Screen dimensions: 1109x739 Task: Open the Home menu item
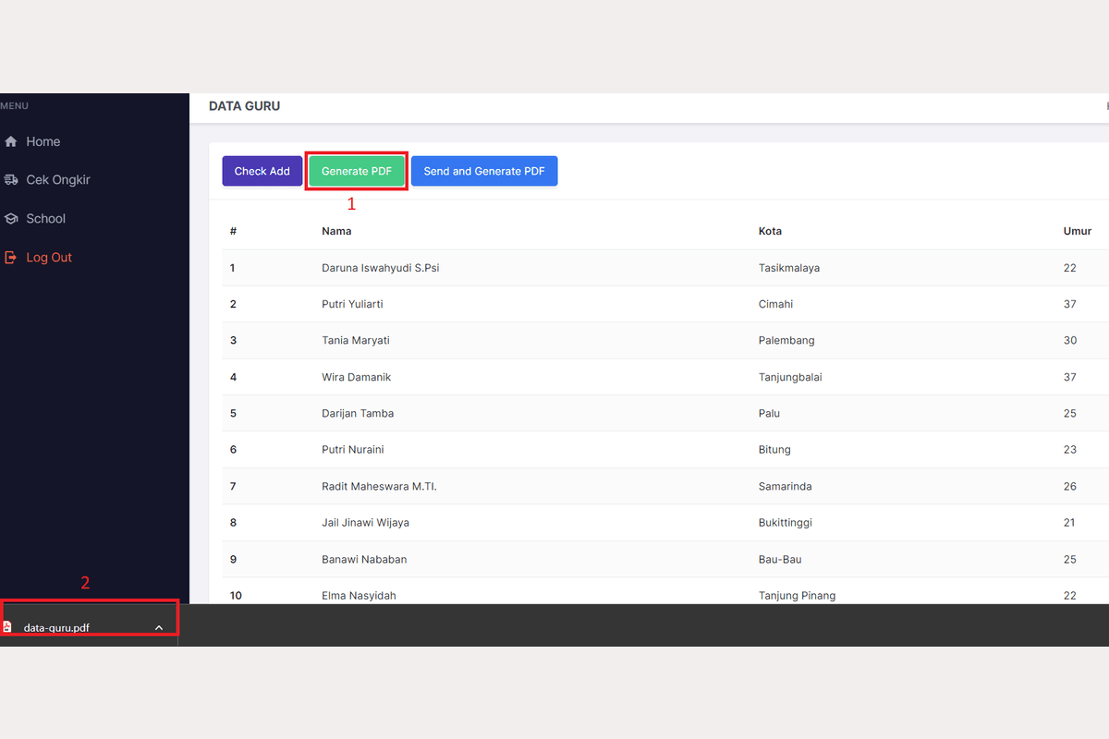(43, 141)
